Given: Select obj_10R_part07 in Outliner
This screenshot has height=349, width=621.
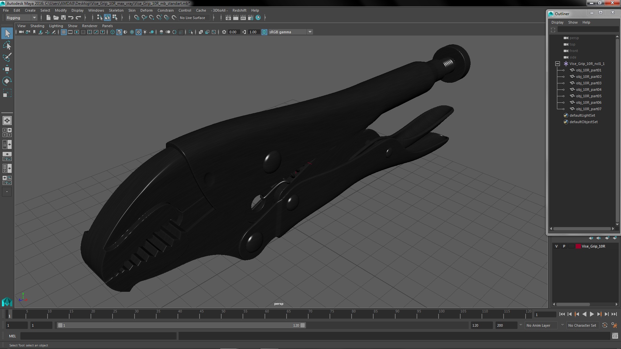Looking at the screenshot, I should [589, 109].
